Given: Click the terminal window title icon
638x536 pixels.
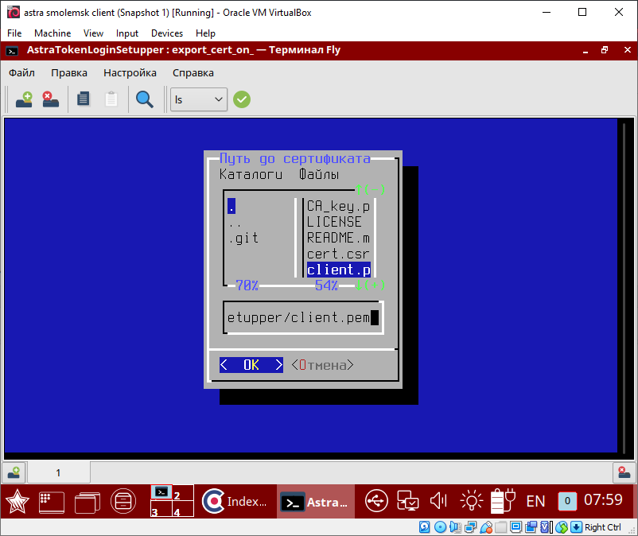Looking at the screenshot, I should tap(12, 51).
